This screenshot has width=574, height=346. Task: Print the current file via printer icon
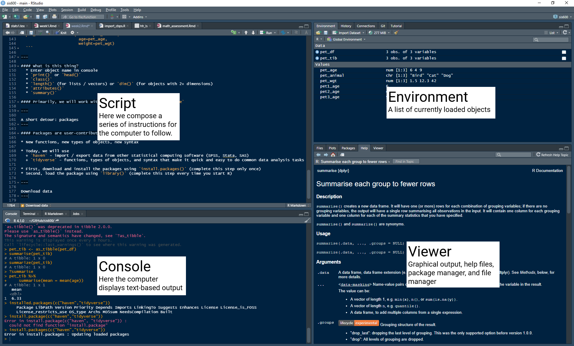[x=54, y=17]
